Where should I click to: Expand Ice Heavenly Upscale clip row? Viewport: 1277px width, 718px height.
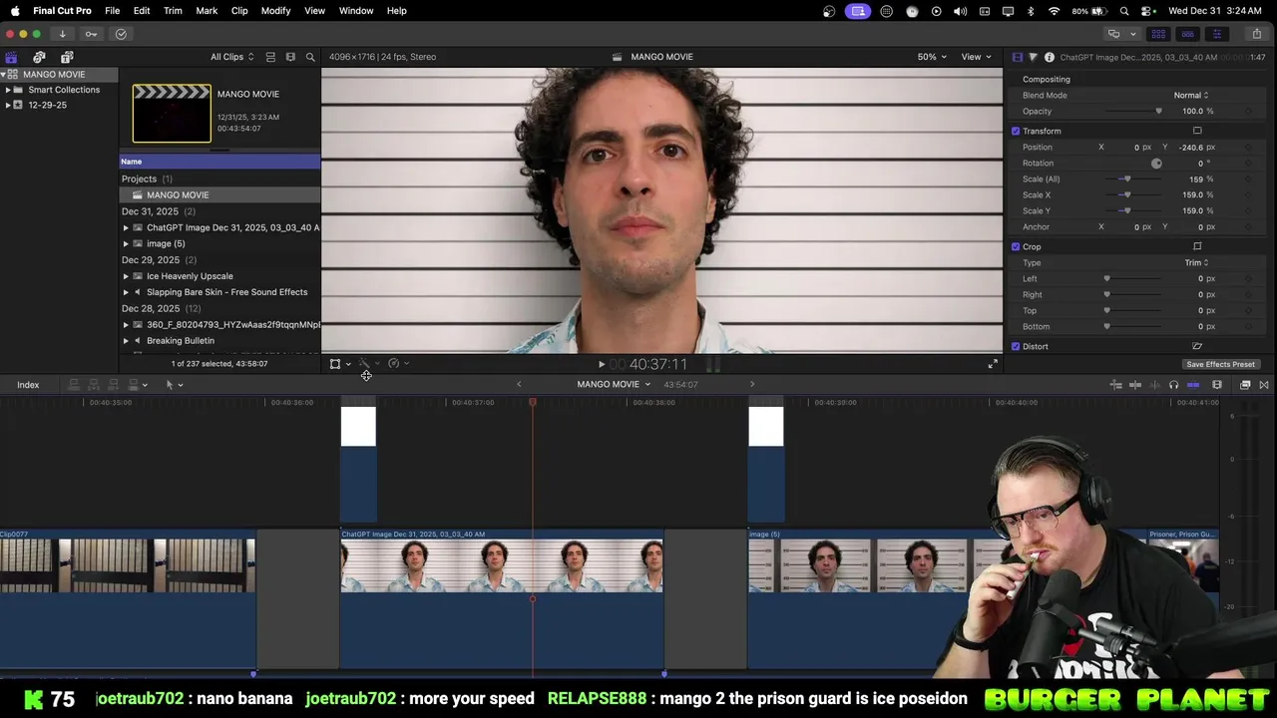coord(126,276)
